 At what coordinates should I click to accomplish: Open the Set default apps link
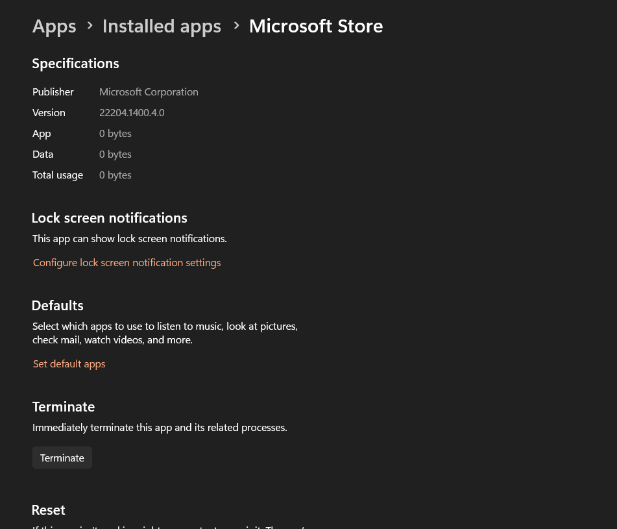pyautogui.click(x=69, y=363)
